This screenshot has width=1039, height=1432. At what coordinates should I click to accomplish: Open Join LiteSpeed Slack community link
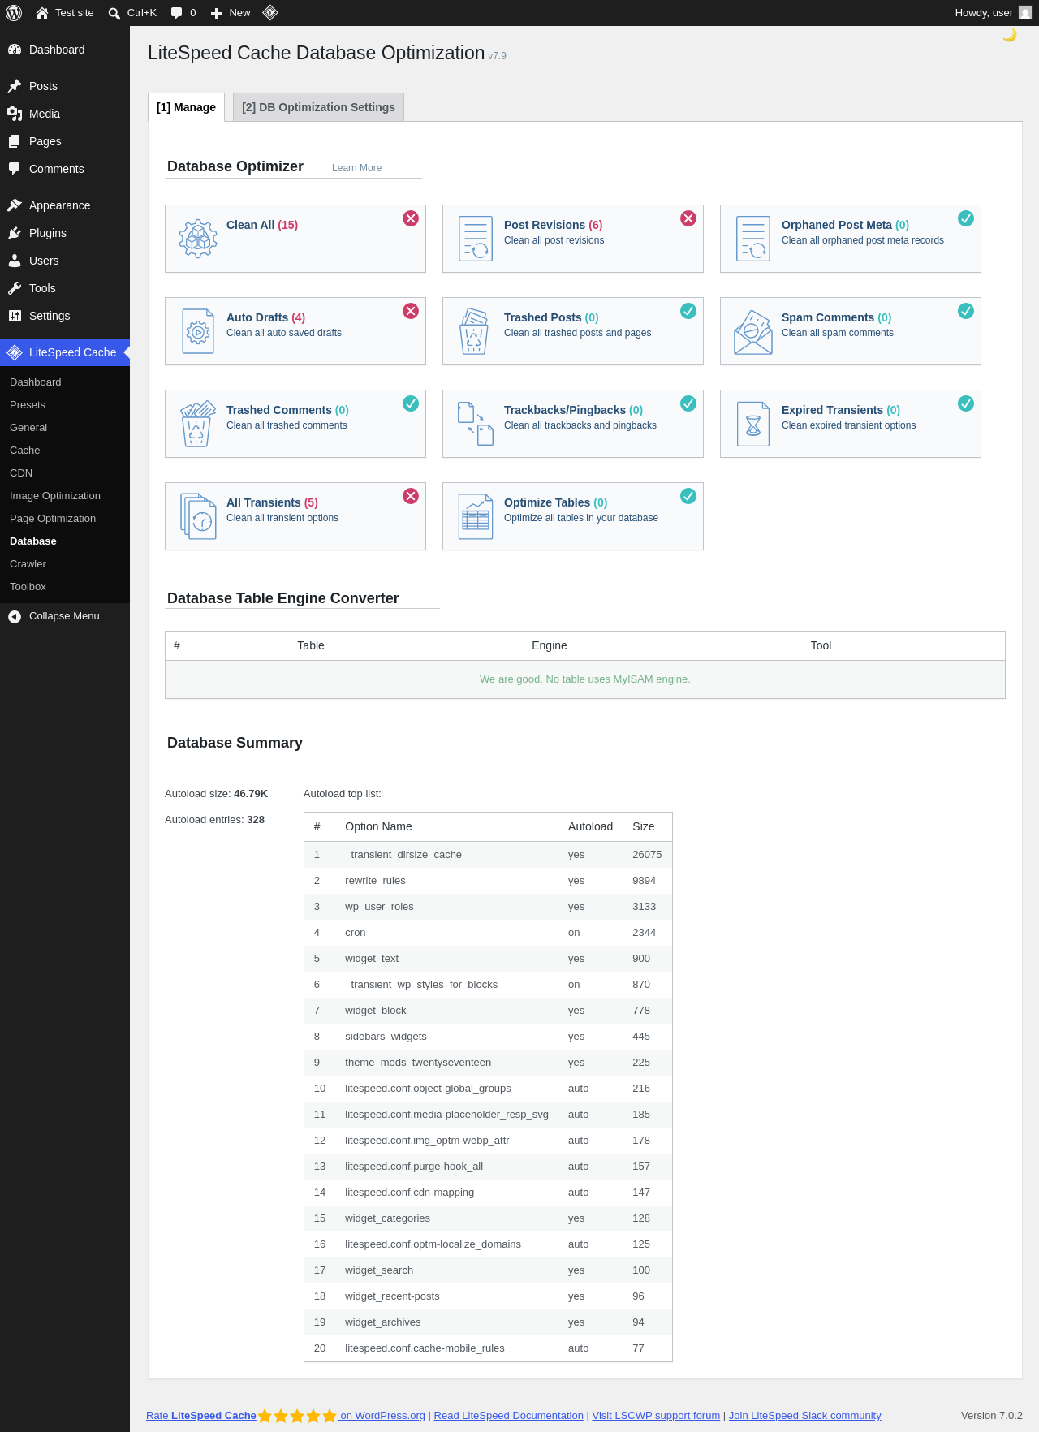pos(804,1415)
